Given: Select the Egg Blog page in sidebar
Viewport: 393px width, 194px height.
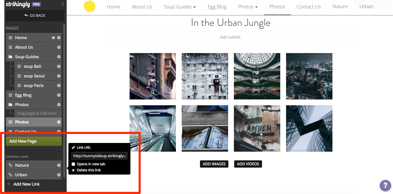Looking at the screenshot, I should pyautogui.click(x=34, y=95).
